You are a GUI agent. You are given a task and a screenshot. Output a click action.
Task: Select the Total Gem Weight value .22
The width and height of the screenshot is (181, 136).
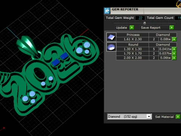tap(140, 18)
